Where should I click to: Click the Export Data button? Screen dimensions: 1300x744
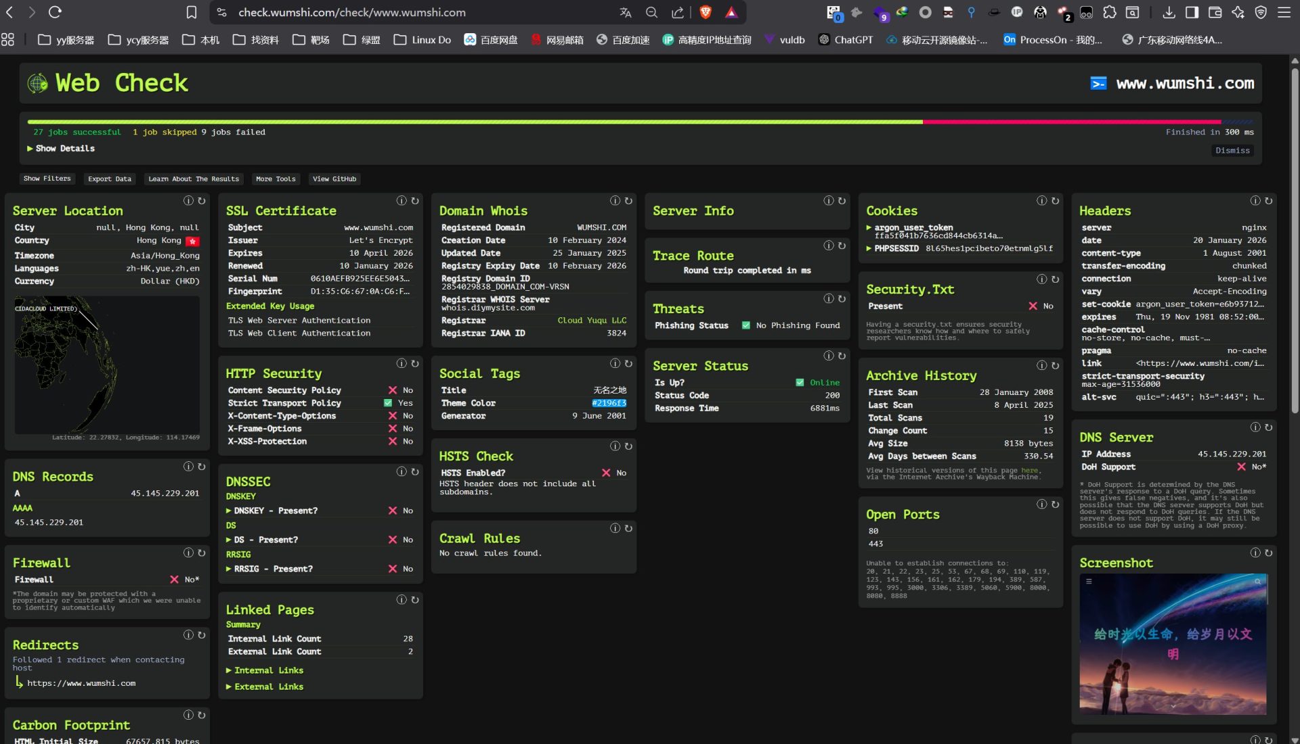coord(110,179)
